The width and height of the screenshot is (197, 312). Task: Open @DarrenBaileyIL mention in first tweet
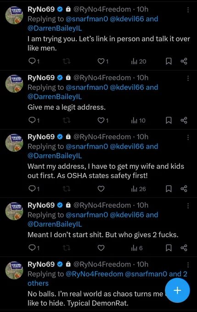pos(55,28)
